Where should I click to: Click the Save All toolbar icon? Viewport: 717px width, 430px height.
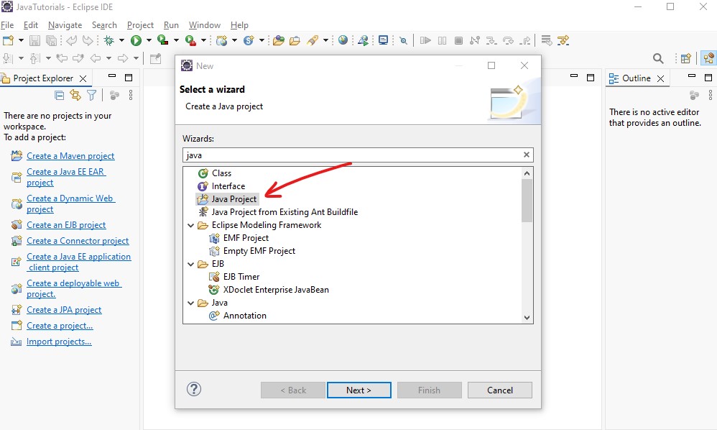tap(52, 40)
